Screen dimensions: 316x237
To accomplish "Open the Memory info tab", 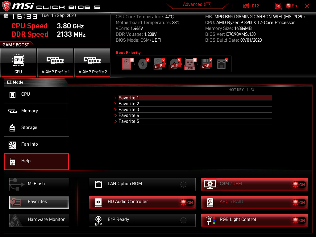I will [36, 111].
